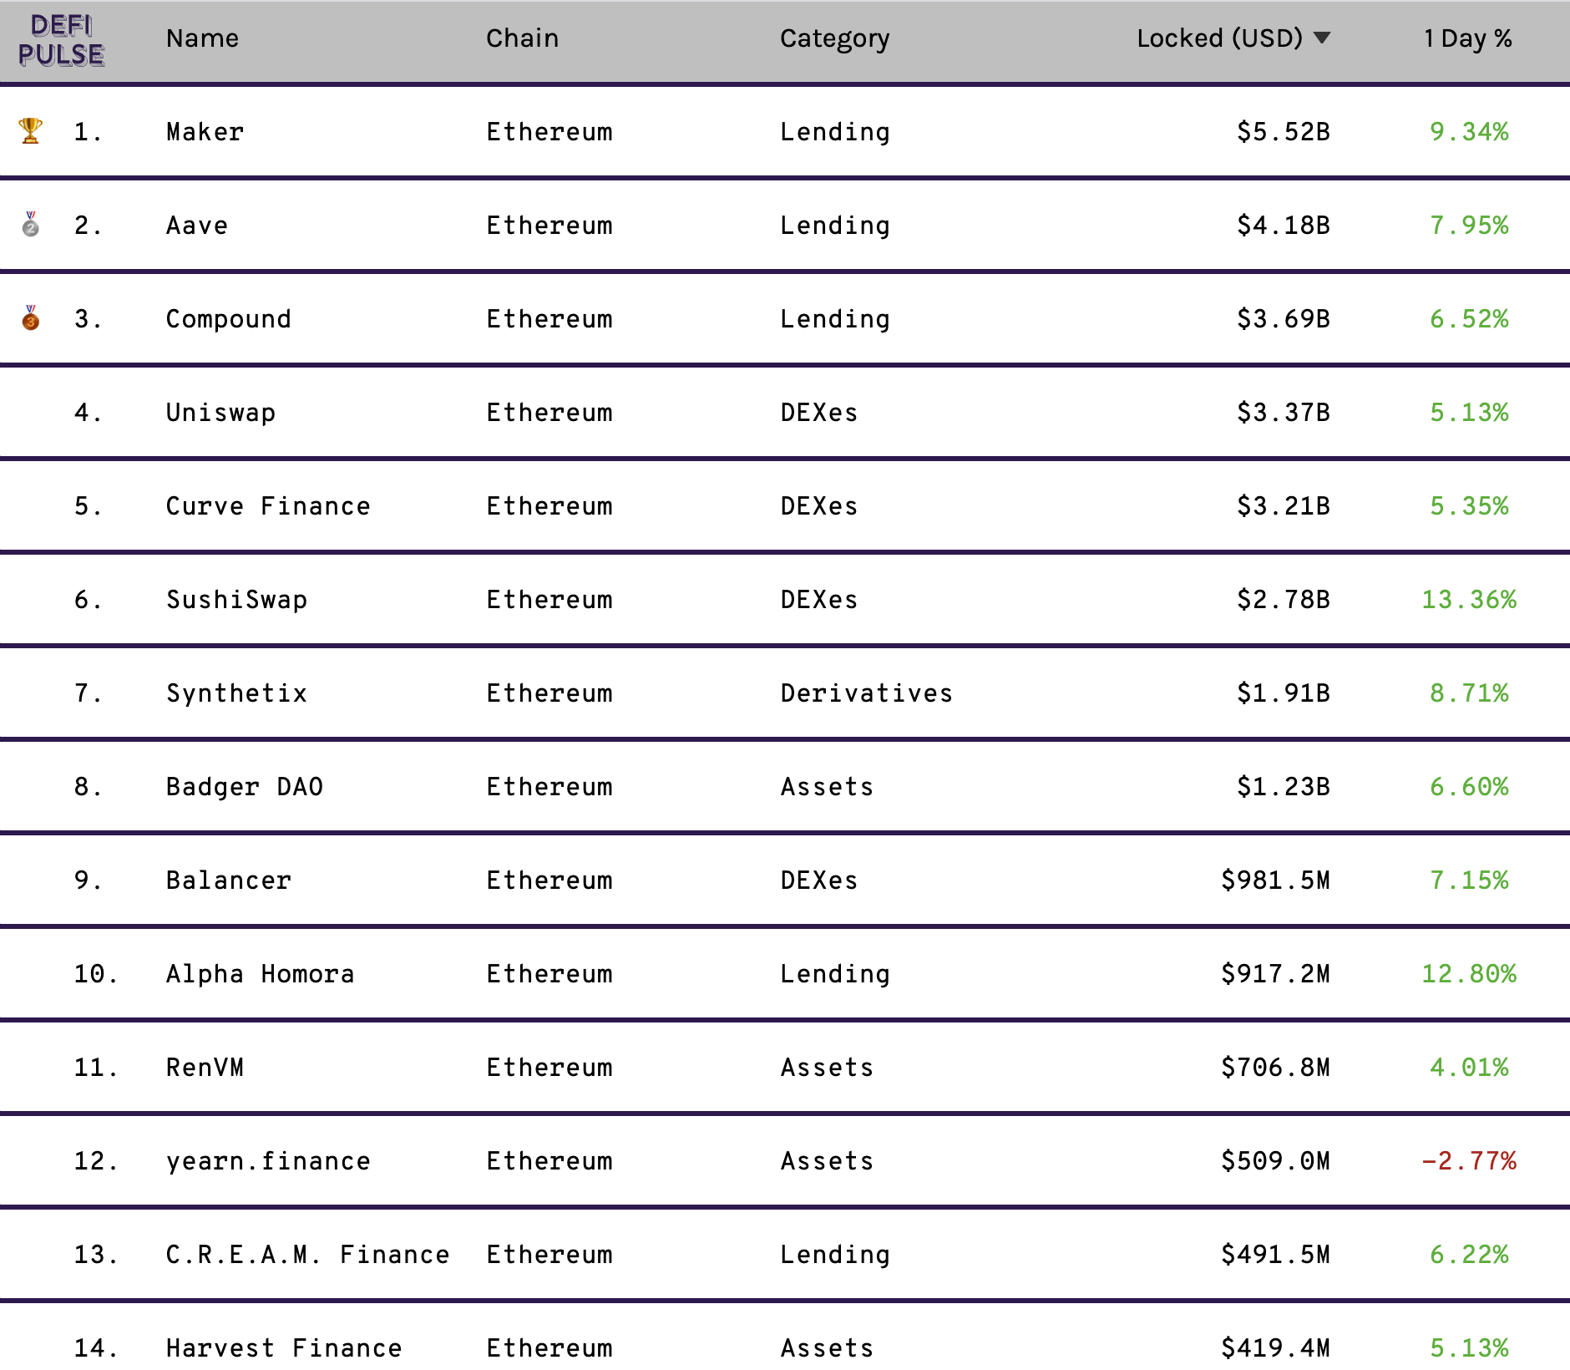The image size is (1570, 1370).
Task: Select the SushiSwap entry
Action: point(236,600)
